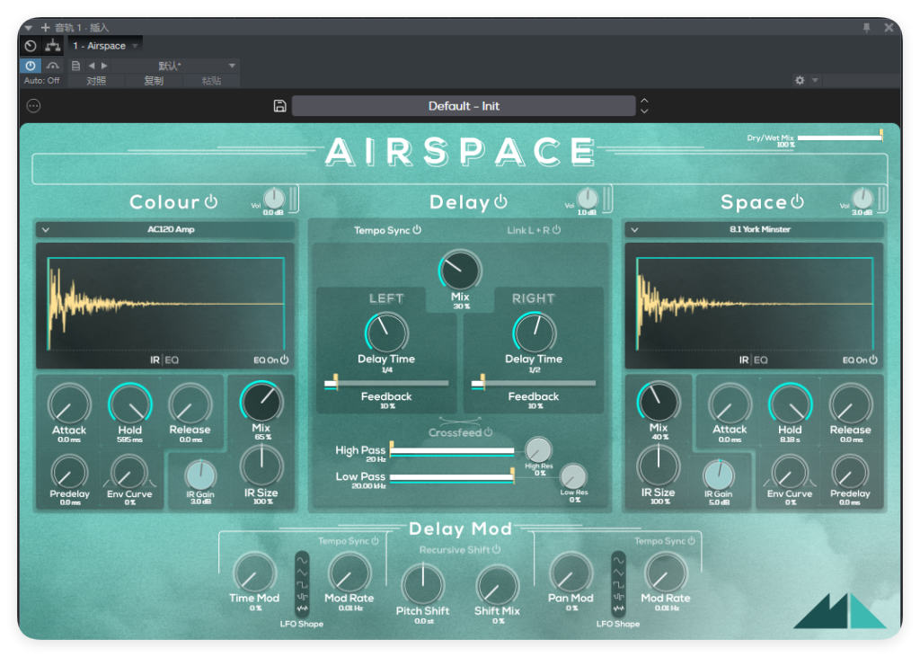Toggle Tempo Sync for Pan Mod
The height and width of the screenshot is (657, 920).
(691, 540)
